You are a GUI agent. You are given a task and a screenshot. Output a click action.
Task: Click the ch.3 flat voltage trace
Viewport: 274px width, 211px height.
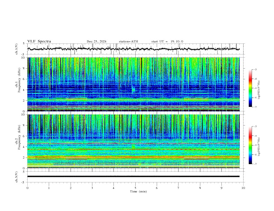[x=134, y=177]
